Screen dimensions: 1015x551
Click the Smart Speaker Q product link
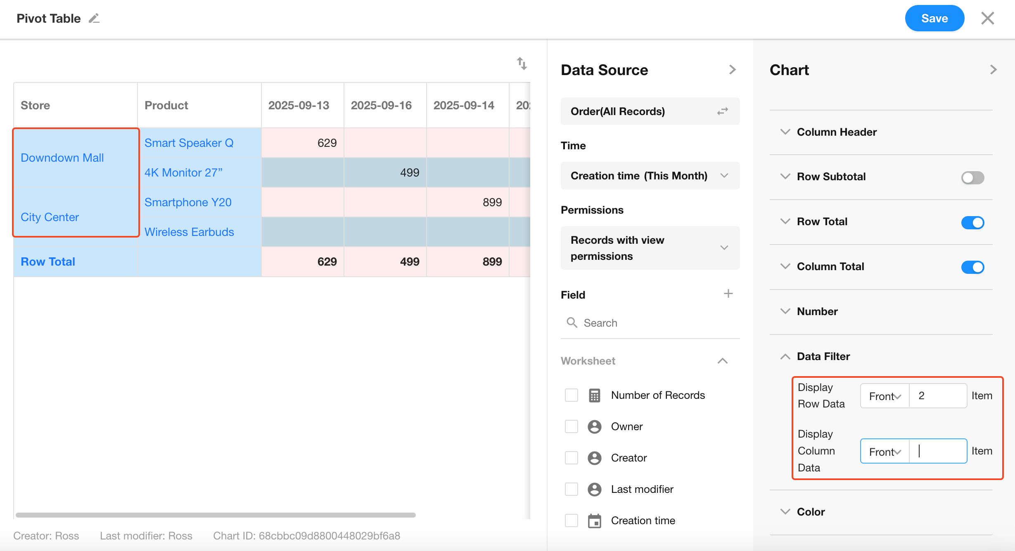point(189,143)
